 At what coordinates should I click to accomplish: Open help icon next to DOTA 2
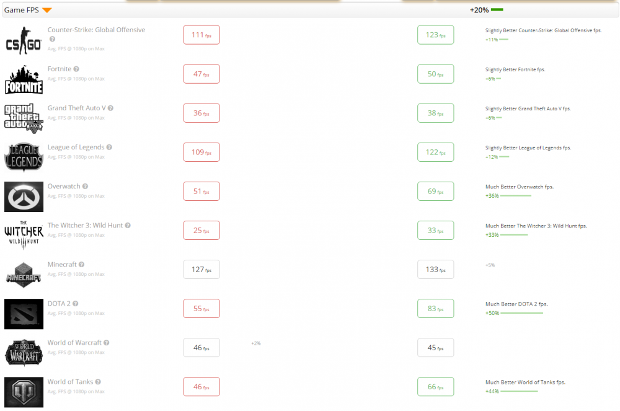75,304
